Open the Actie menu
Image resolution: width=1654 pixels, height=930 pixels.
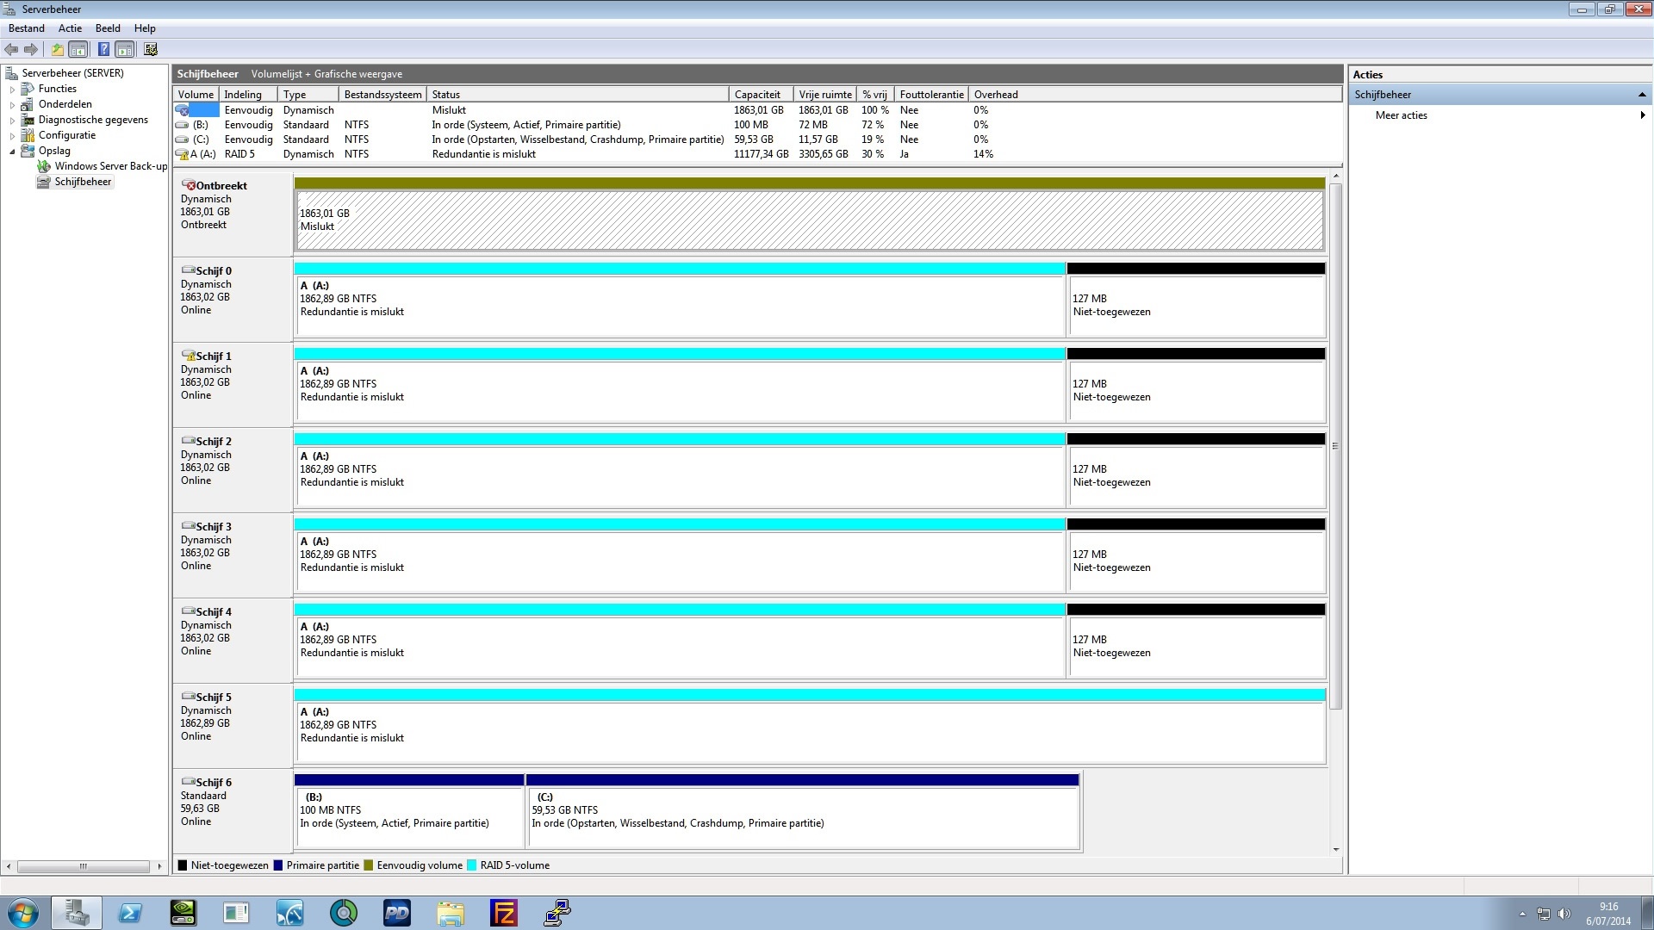[70, 28]
